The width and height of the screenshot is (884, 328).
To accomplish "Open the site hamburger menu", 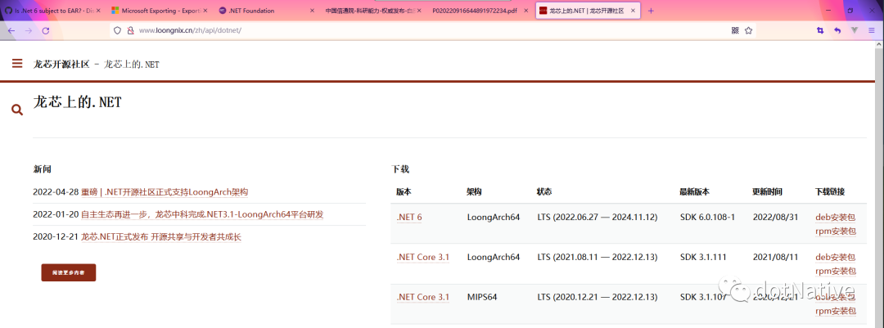I will pos(17,63).
